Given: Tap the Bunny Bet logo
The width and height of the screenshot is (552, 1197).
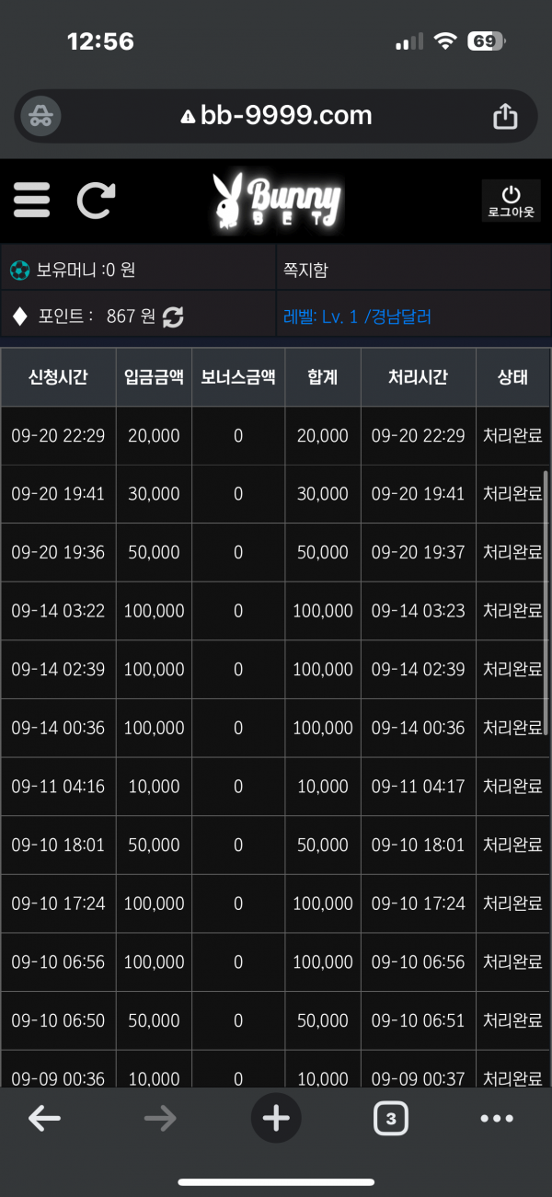Looking at the screenshot, I should 276,200.
